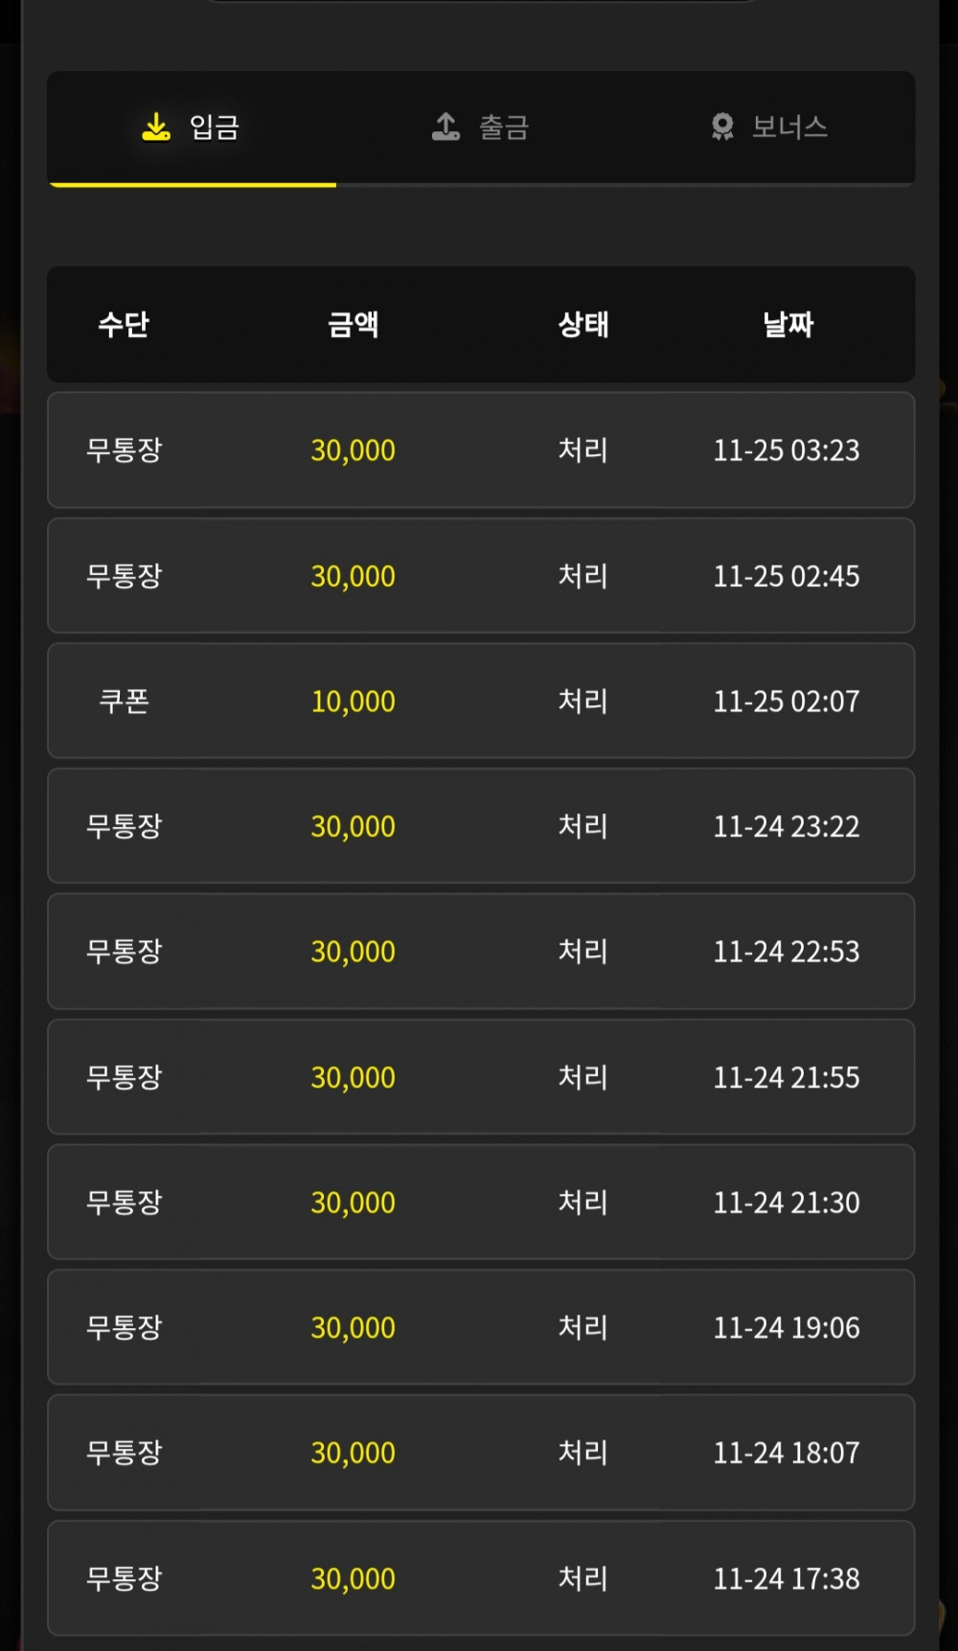The height and width of the screenshot is (1651, 958).
Task: Click the 상태 column header
Action: 583,324
